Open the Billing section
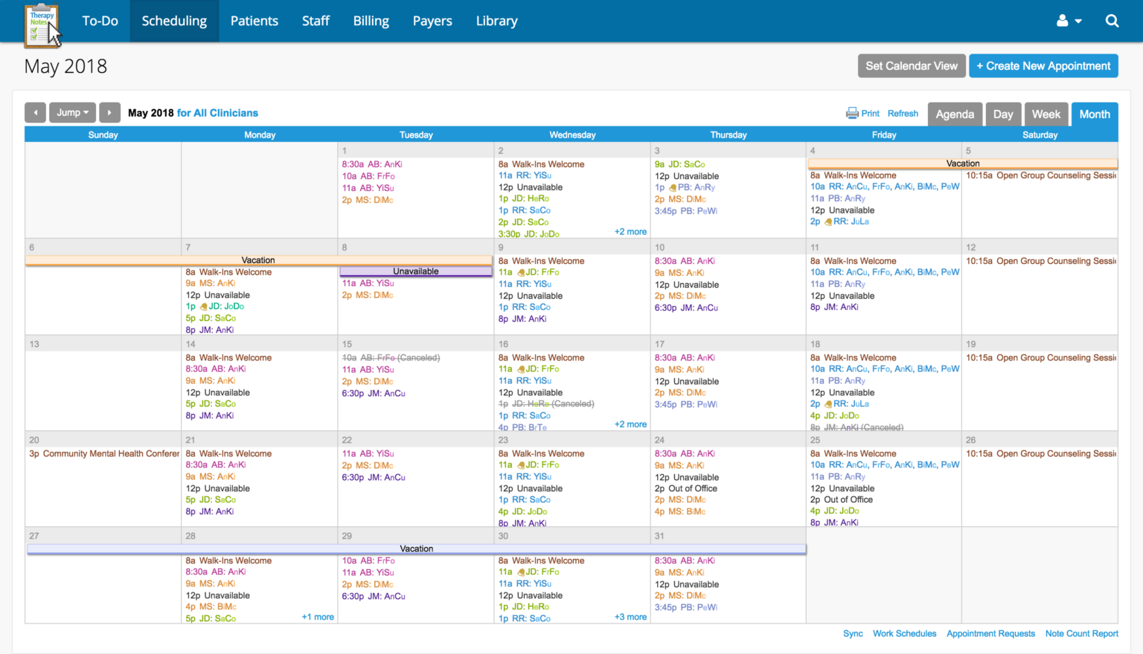 click(x=371, y=20)
